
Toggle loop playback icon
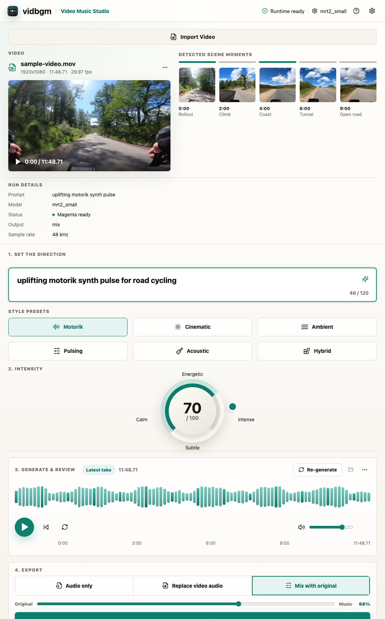[x=65, y=527]
